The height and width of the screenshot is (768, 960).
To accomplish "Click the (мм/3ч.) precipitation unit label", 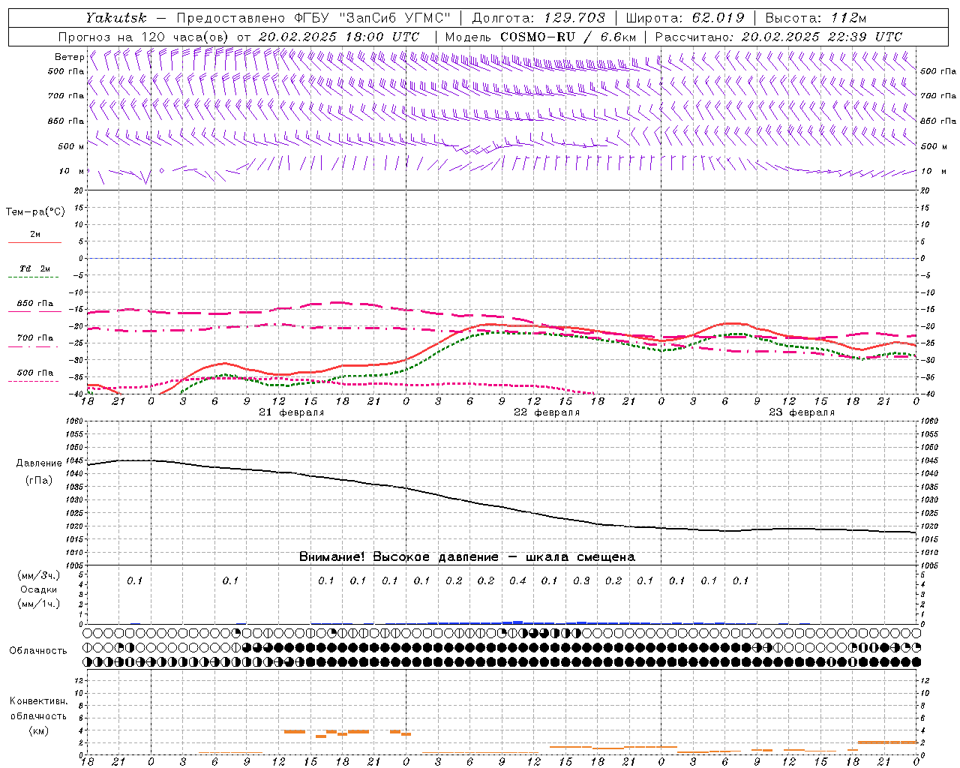I will [x=39, y=575].
